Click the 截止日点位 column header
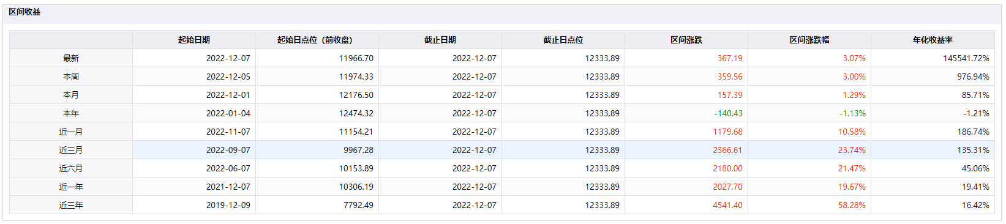 click(563, 40)
